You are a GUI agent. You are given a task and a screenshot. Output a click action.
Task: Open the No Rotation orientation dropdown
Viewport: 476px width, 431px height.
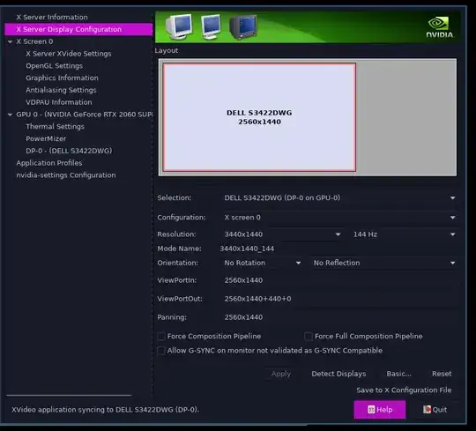coord(263,263)
